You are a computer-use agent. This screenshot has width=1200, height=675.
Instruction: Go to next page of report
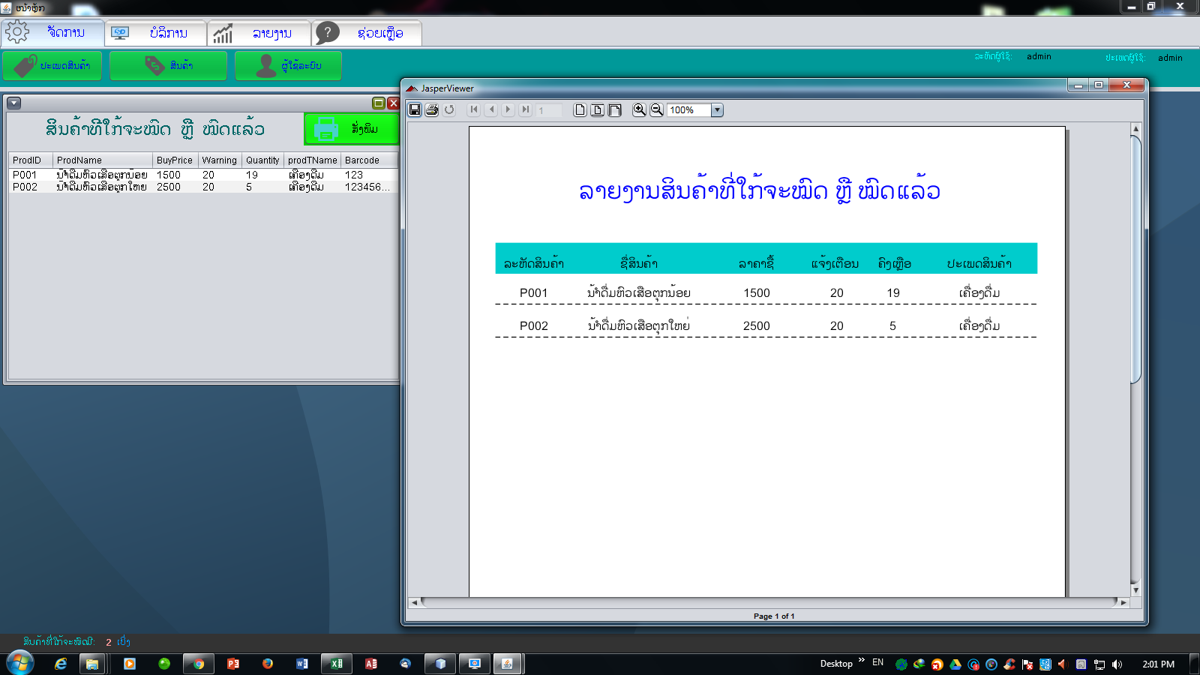pyautogui.click(x=508, y=109)
